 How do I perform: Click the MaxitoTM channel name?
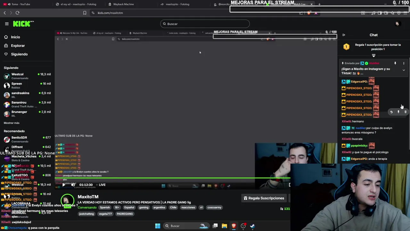tap(88, 197)
